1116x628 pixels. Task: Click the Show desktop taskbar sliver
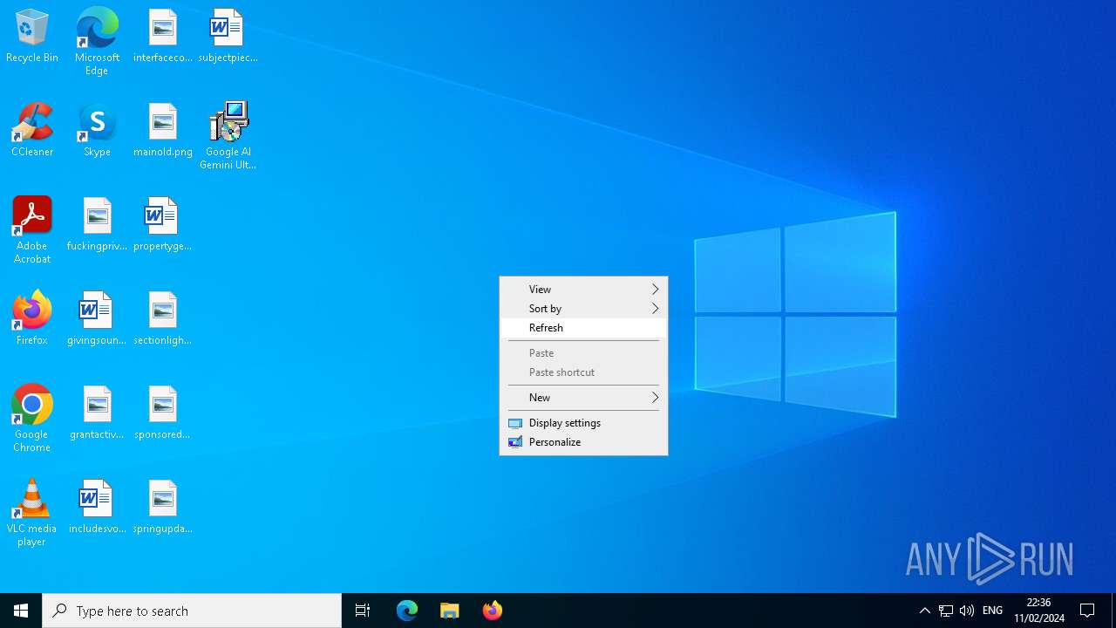(x=1113, y=611)
